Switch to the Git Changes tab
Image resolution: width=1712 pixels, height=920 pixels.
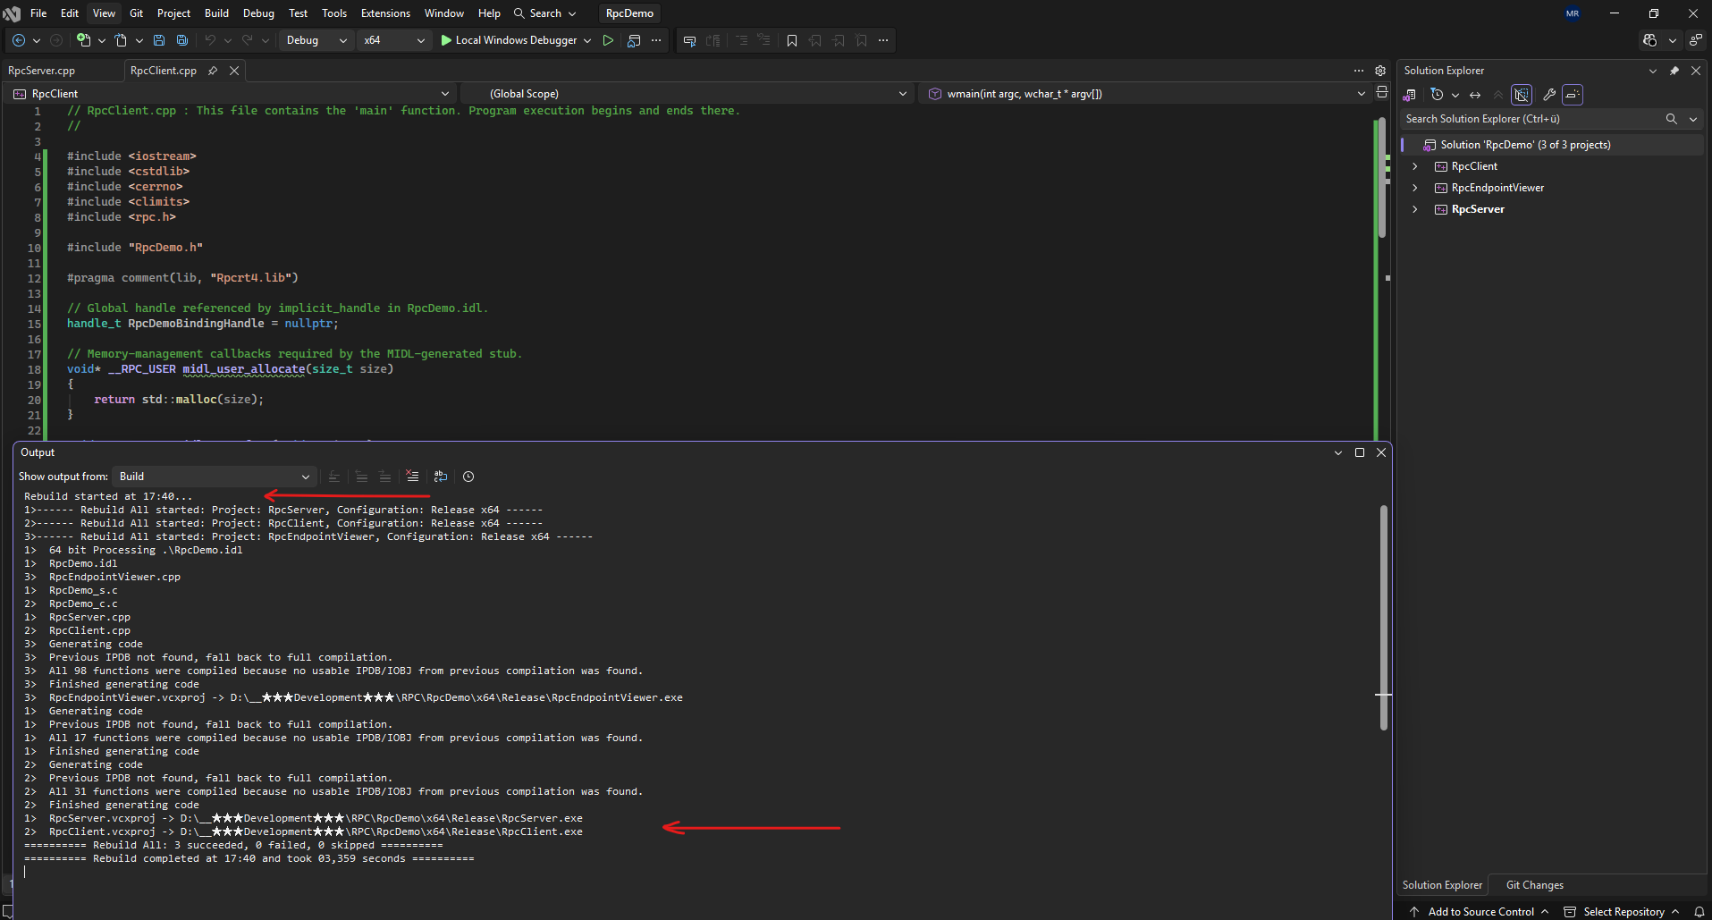tap(1534, 885)
